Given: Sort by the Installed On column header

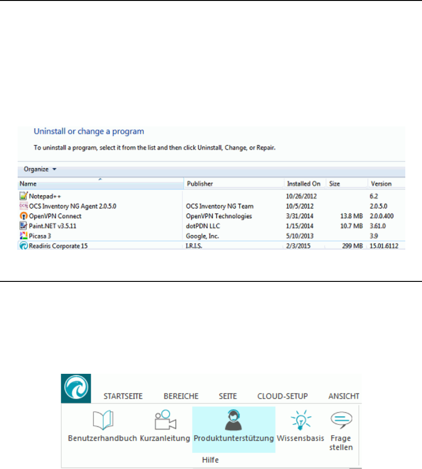Looking at the screenshot, I should [x=305, y=183].
